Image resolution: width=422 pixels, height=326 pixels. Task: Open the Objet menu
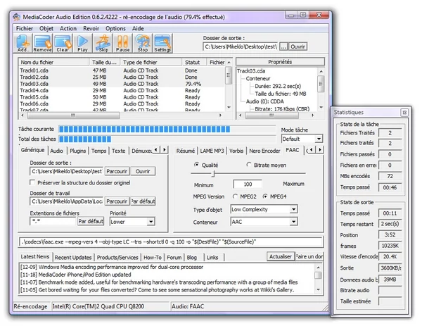46,29
